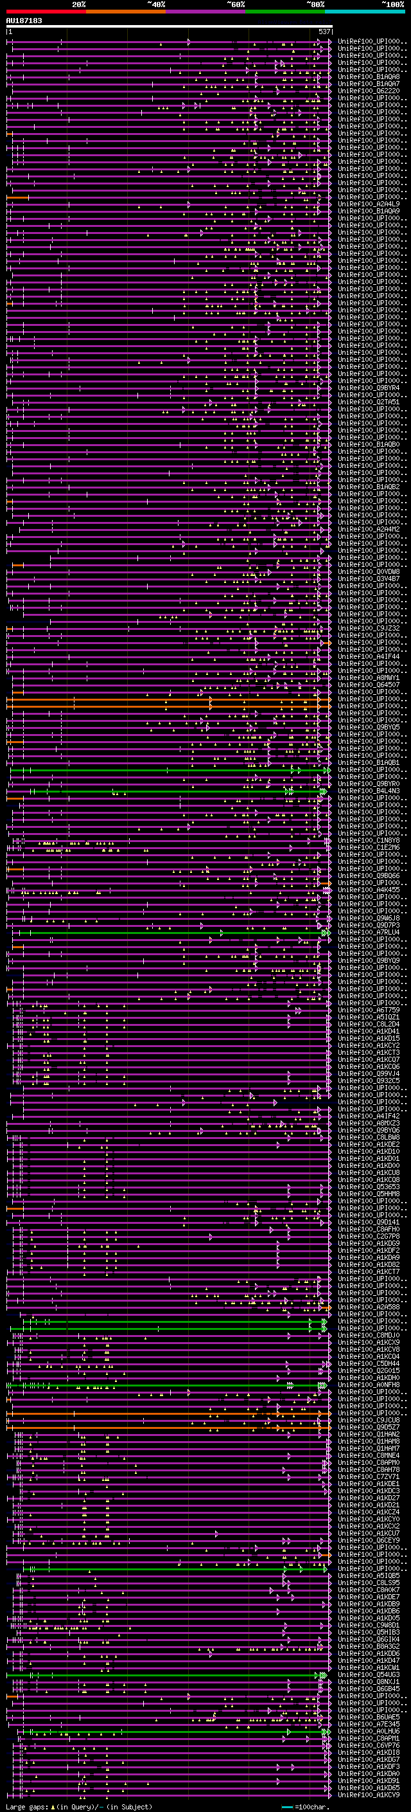Viewport: 411px width, 1812px height.
Task: Select the UniRef100_B4L4N3 label
Action: (369, 791)
